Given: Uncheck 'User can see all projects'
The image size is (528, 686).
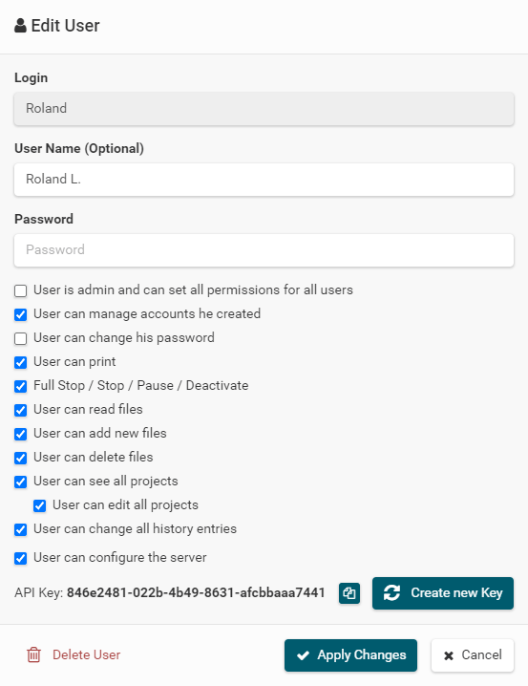Looking at the screenshot, I should [x=21, y=482].
